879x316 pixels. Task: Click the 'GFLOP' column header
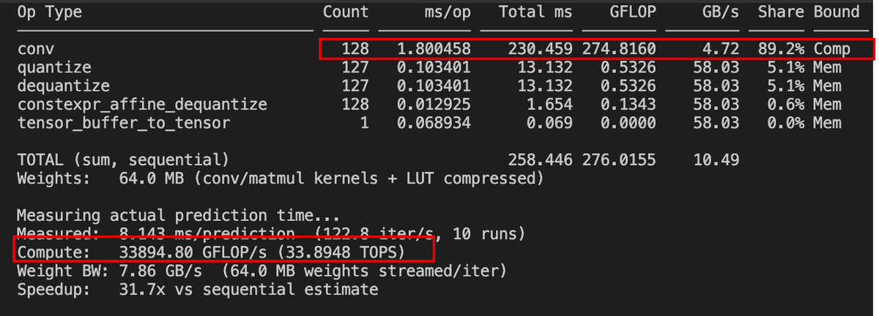(x=633, y=12)
